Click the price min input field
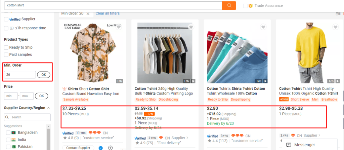 11,96
